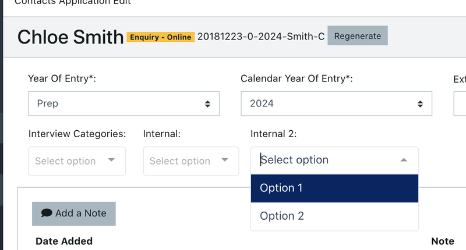
Task: Click the up-down arrows in Calendar Year field
Action: pyautogui.click(x=420, y=104)
